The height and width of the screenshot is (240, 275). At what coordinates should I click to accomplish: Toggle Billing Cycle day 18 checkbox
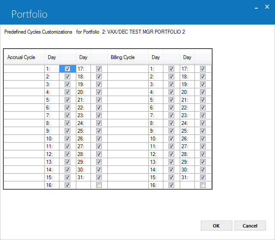(203, 76)
